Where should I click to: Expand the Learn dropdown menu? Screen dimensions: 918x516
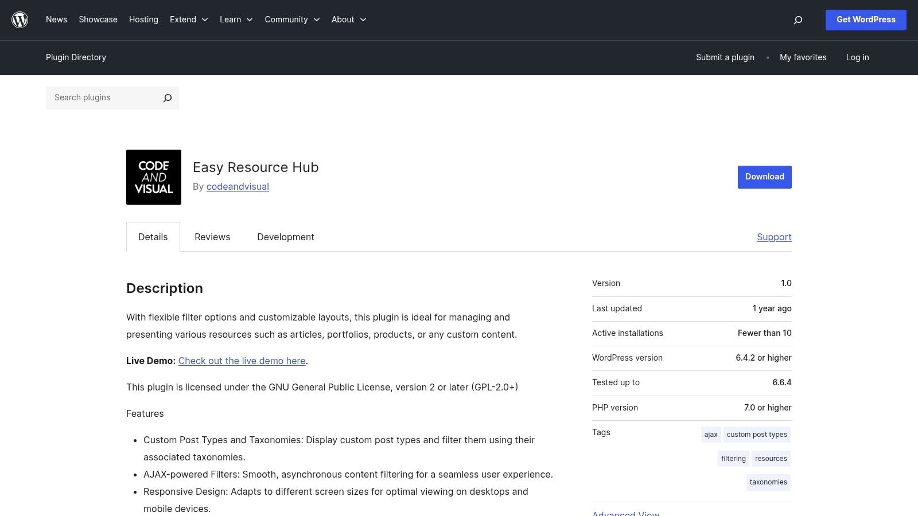click(x=236, y=19)
